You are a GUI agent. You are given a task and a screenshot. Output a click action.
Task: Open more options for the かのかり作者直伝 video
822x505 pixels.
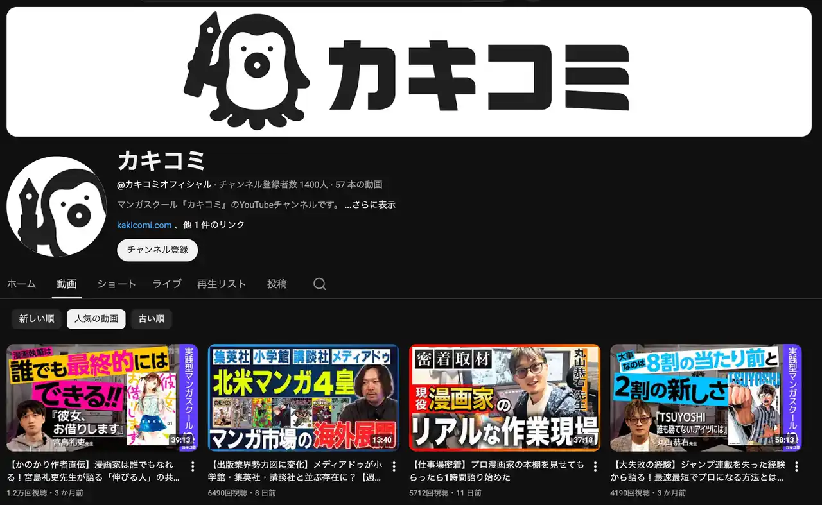[x=193, y=466]
